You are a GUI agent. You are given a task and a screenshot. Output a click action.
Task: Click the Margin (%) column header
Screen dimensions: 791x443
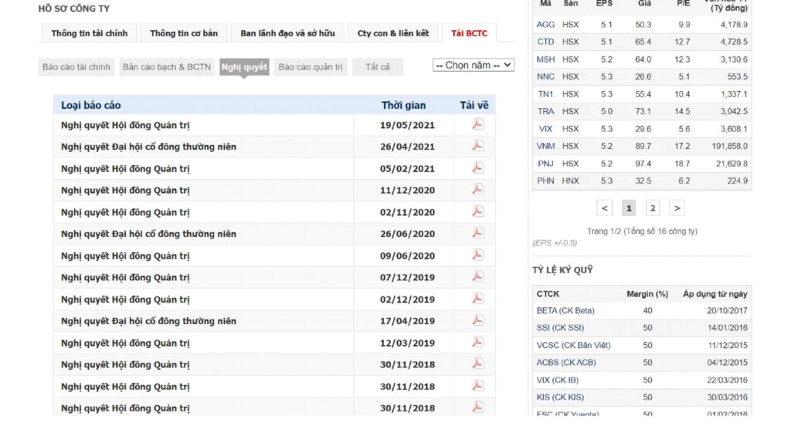tap(647, 294)
